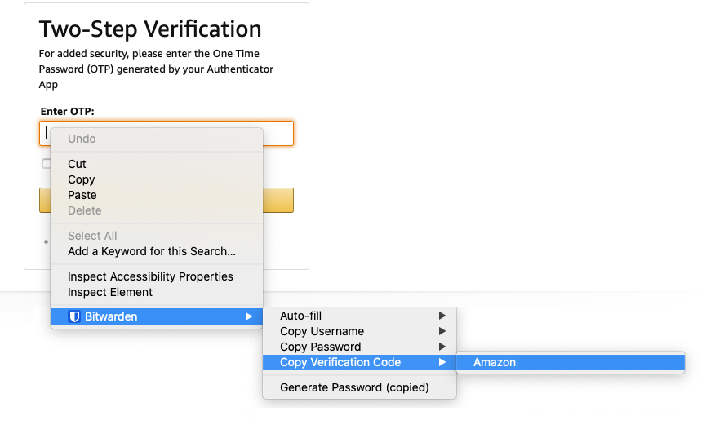Click the Delete entry in the context menu
The image size is (706, 429).
pyautogui.click(x=85, y=210)
